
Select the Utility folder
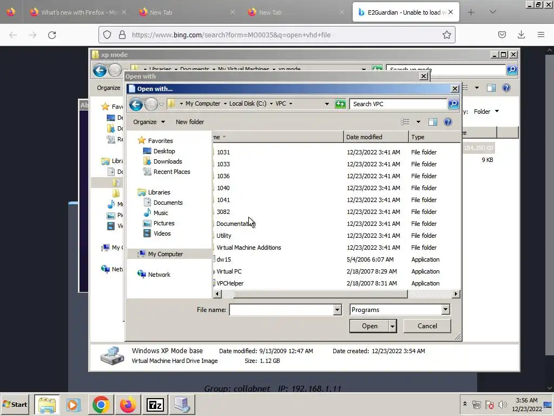click(x=223, y=236)
